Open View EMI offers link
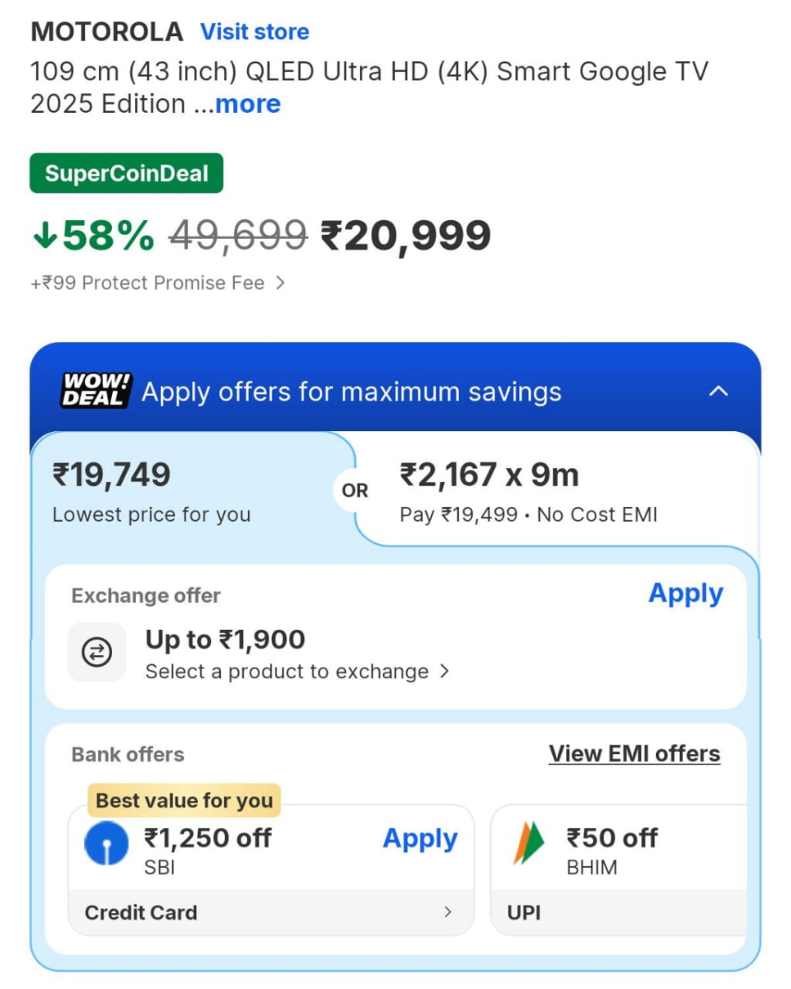 click(x=634, y=753)
